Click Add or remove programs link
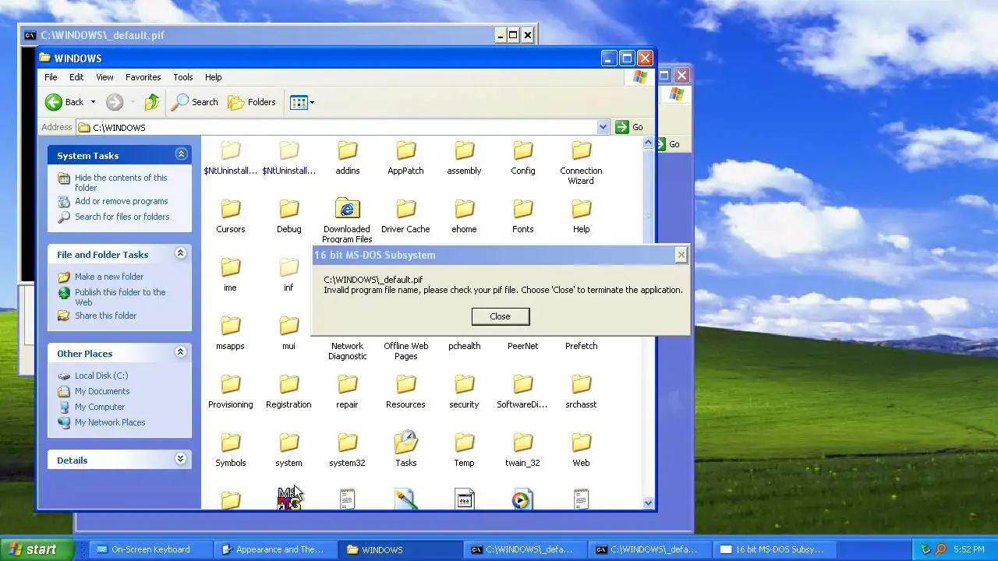998x561 pixels. 122,201
